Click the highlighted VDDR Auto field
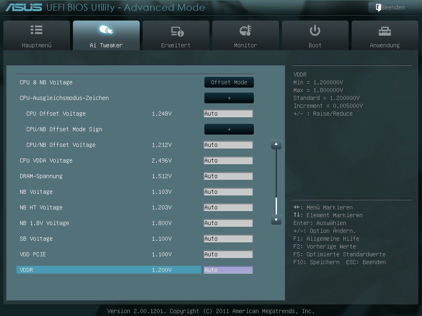The image size is (422, 316). (228, 270)
